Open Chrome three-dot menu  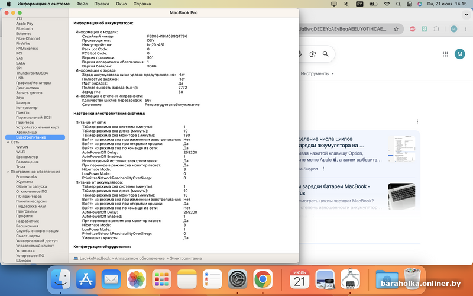click(x=466, y=29)
